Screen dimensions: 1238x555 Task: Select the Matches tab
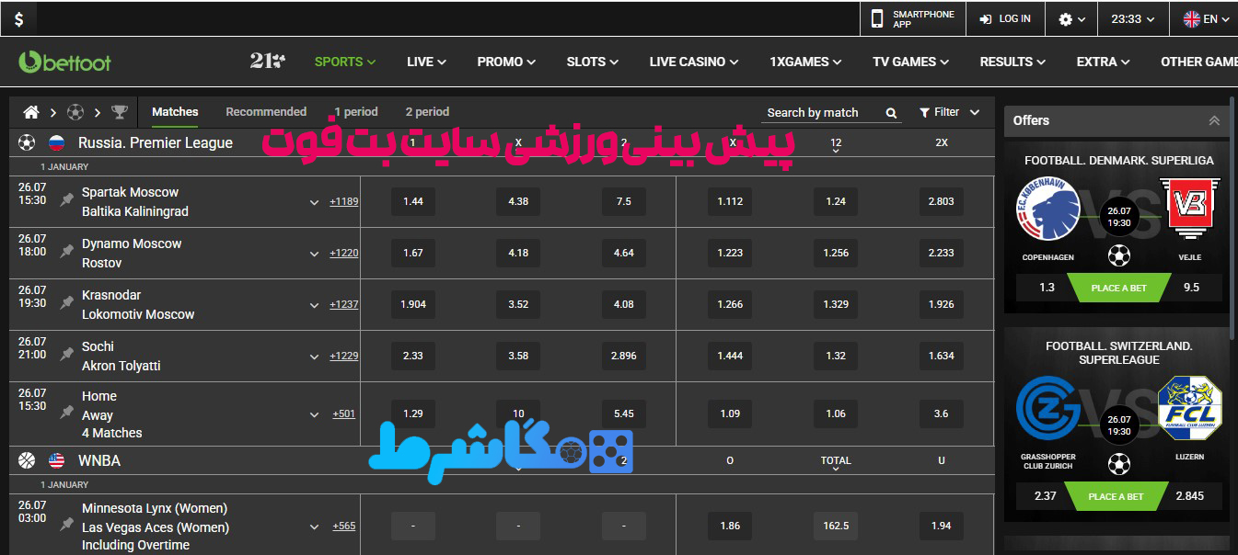(175, 111)
